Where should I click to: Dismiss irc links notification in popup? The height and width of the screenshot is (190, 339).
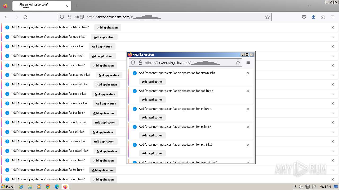point(248,127)
